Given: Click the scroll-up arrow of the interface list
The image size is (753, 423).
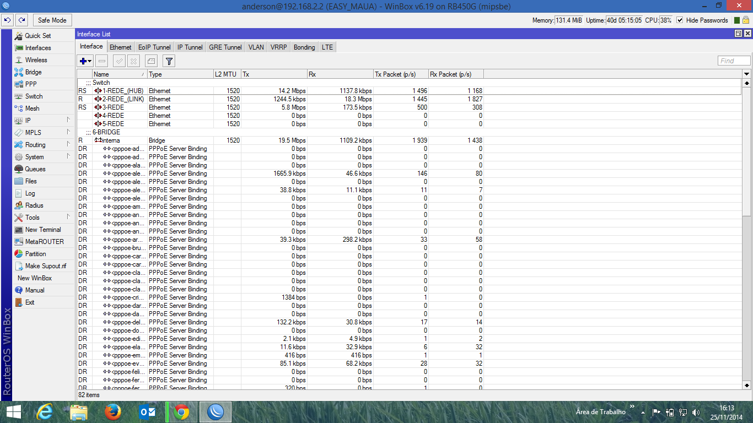Looking at the screenshot, I should click(x=747, y=83).
